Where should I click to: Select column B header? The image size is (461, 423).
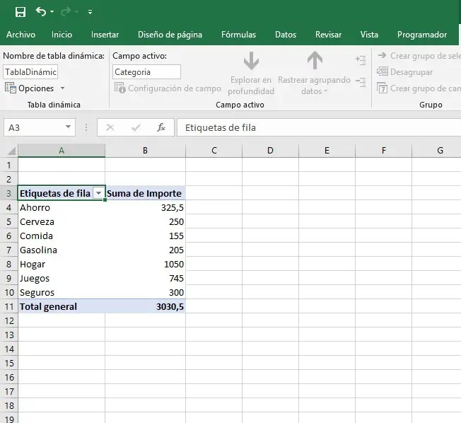pyautogui.click(x=145, y=151)
